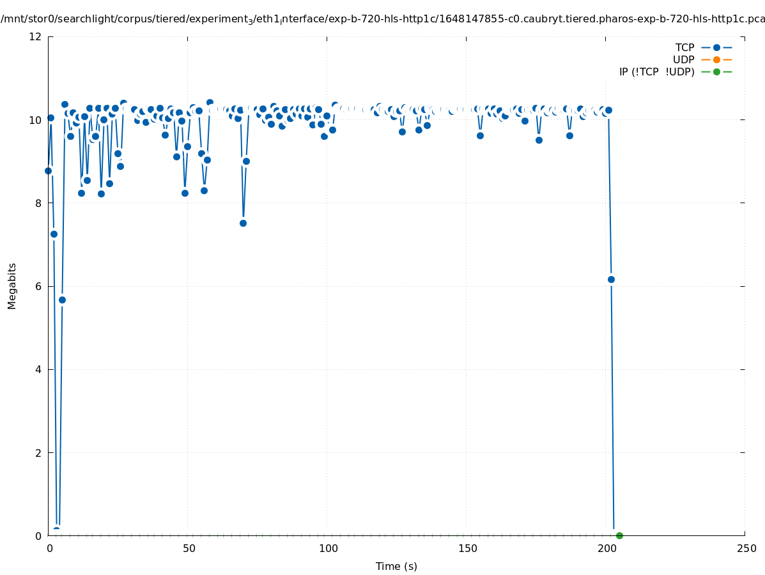Click the TCP point near 6 Megabits at 200s
This screenshot has height=575, width=765.
611,279
